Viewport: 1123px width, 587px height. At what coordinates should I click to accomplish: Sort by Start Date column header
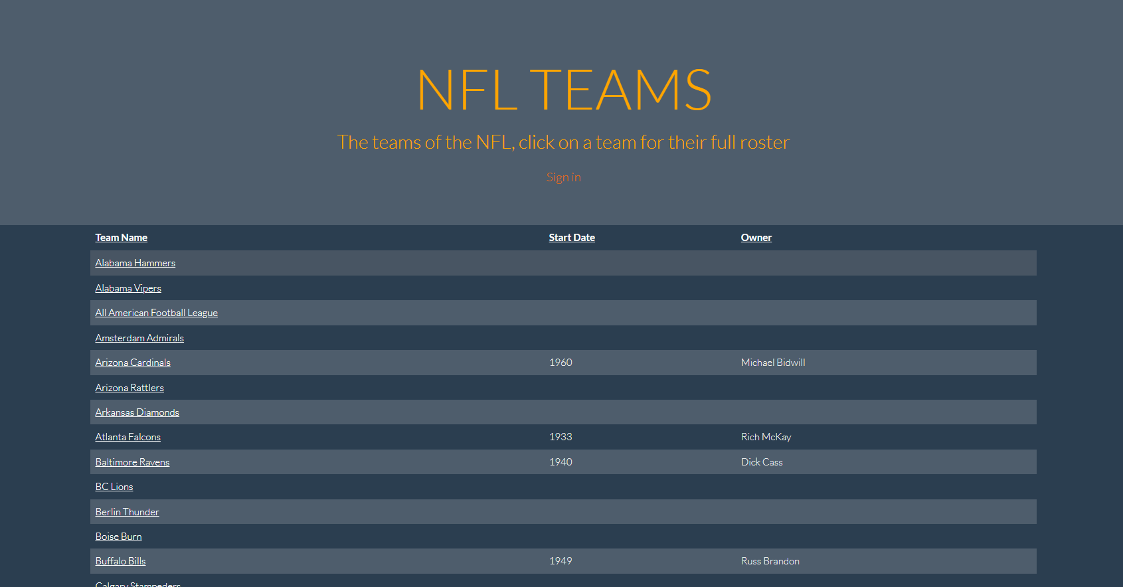pyautogui.click(x=572, y=238)
